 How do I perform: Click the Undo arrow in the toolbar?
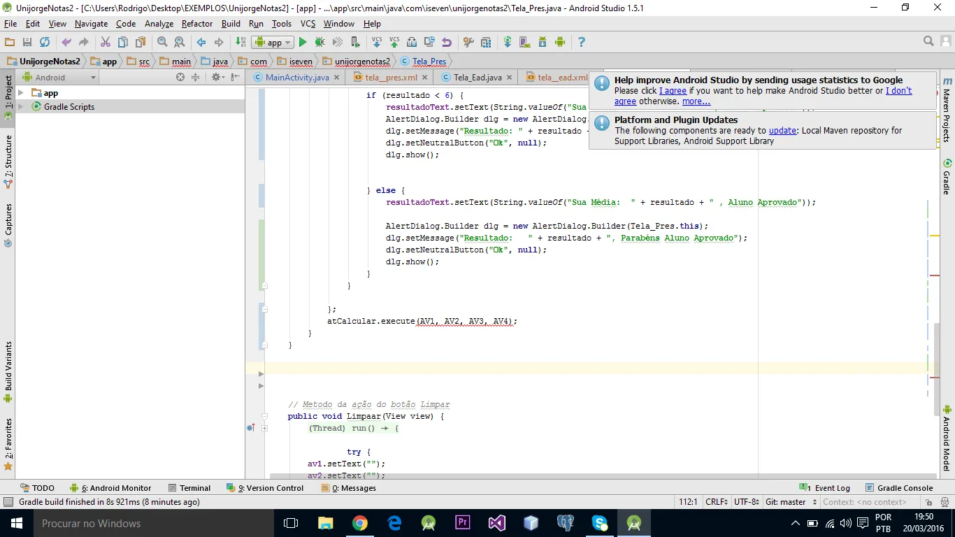click(x=65, y=43)
